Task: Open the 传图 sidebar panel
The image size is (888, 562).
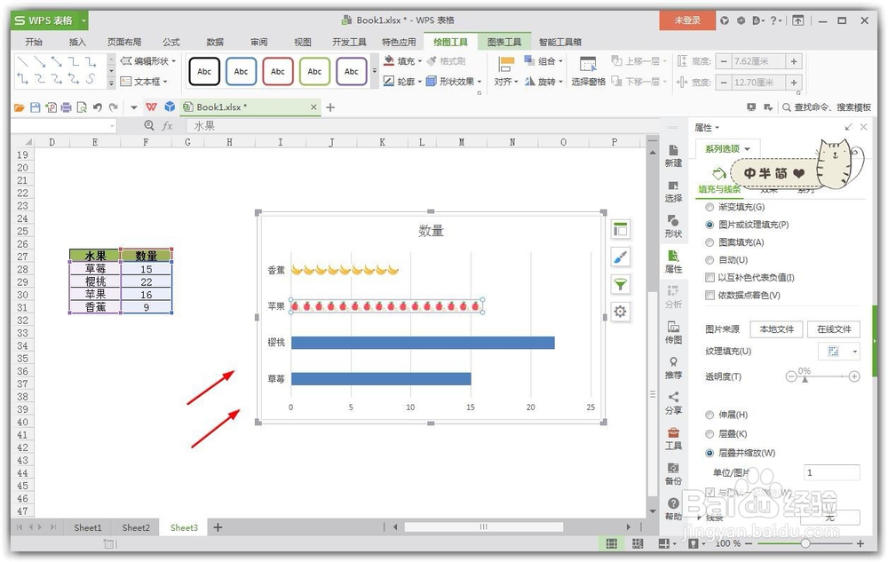Action: click(x=673, y=333)
